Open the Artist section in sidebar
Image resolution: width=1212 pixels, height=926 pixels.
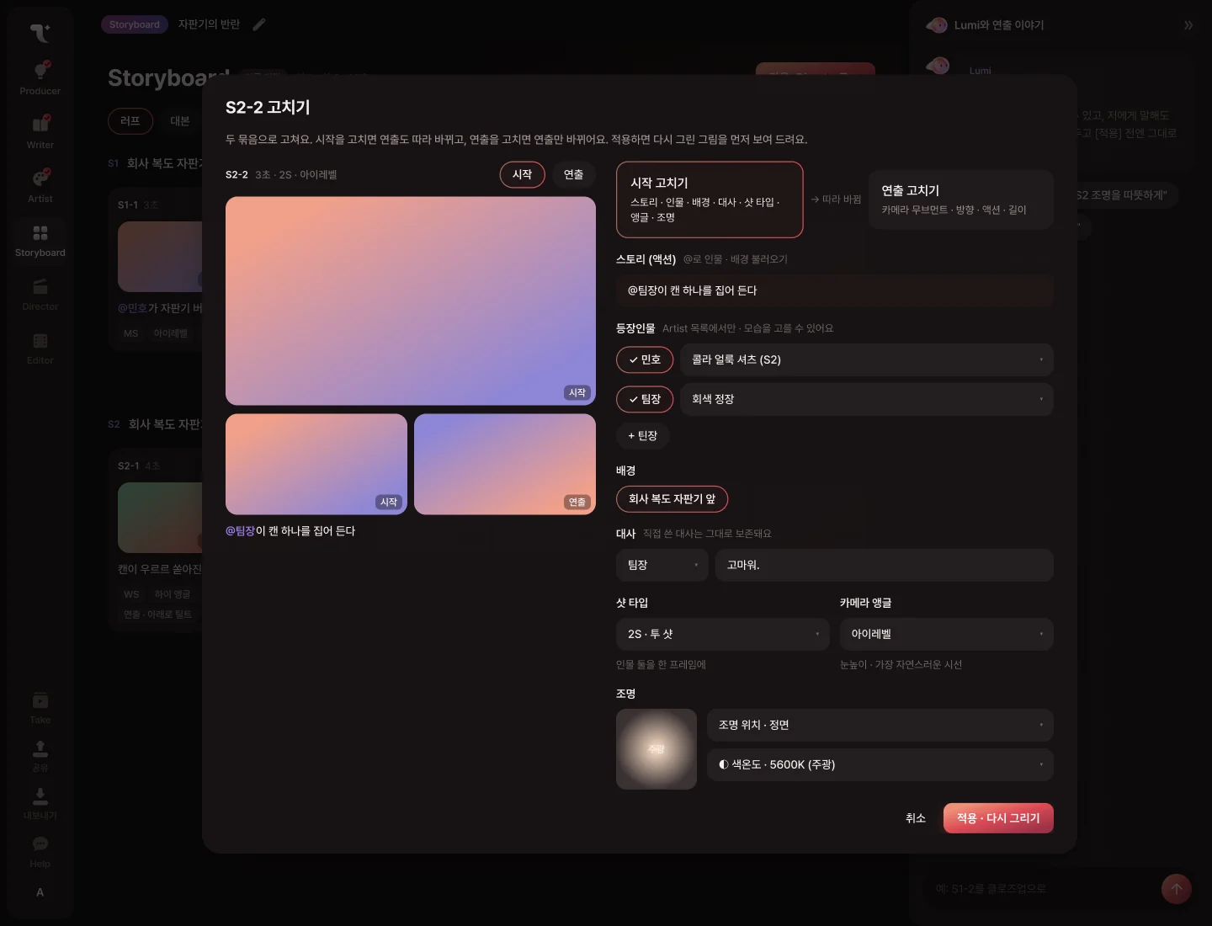[x=40, y=185]
